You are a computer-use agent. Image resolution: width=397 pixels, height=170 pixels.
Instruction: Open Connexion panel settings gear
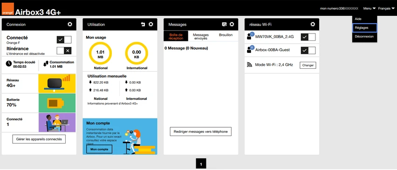70,24
